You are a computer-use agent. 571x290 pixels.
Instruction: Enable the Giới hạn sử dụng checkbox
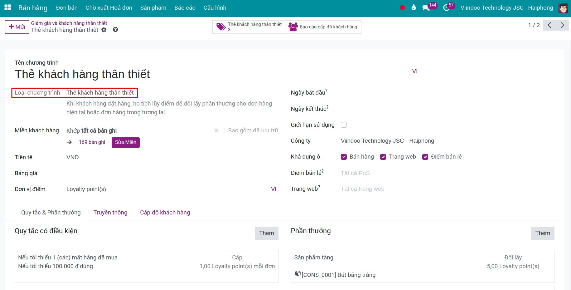point(344,125)
